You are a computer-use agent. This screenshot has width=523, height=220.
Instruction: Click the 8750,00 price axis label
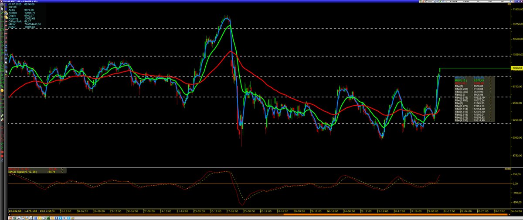pos(518,155)
